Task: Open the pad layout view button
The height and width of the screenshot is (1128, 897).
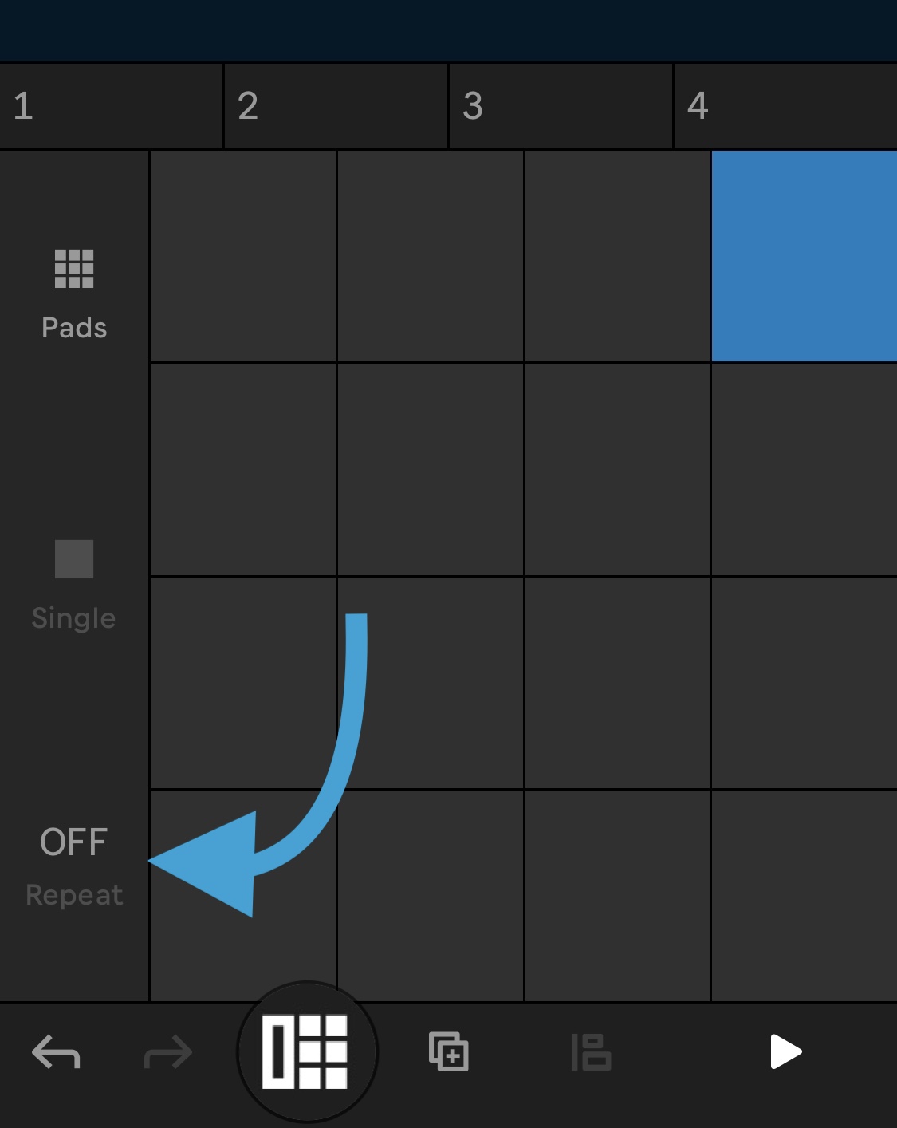Action: pos(307,1052)
